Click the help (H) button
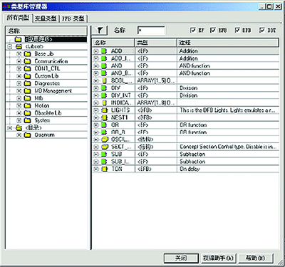 point(256,258)
